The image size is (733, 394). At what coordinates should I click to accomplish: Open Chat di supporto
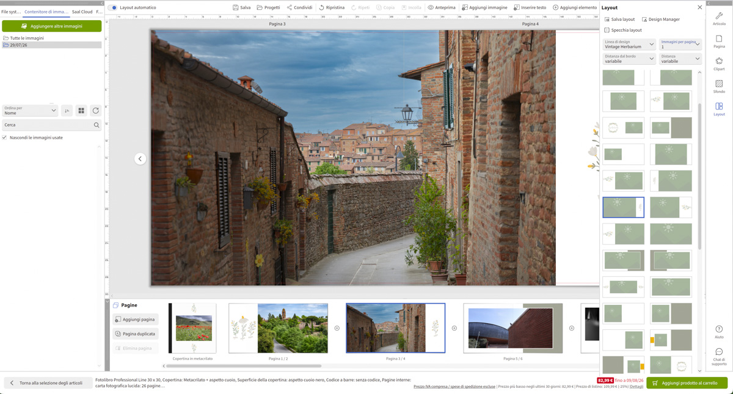[x=719, y=357]
